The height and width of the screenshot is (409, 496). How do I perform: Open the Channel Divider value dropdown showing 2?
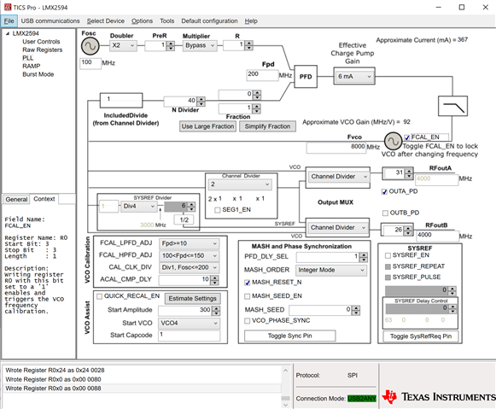coord(240,184)
